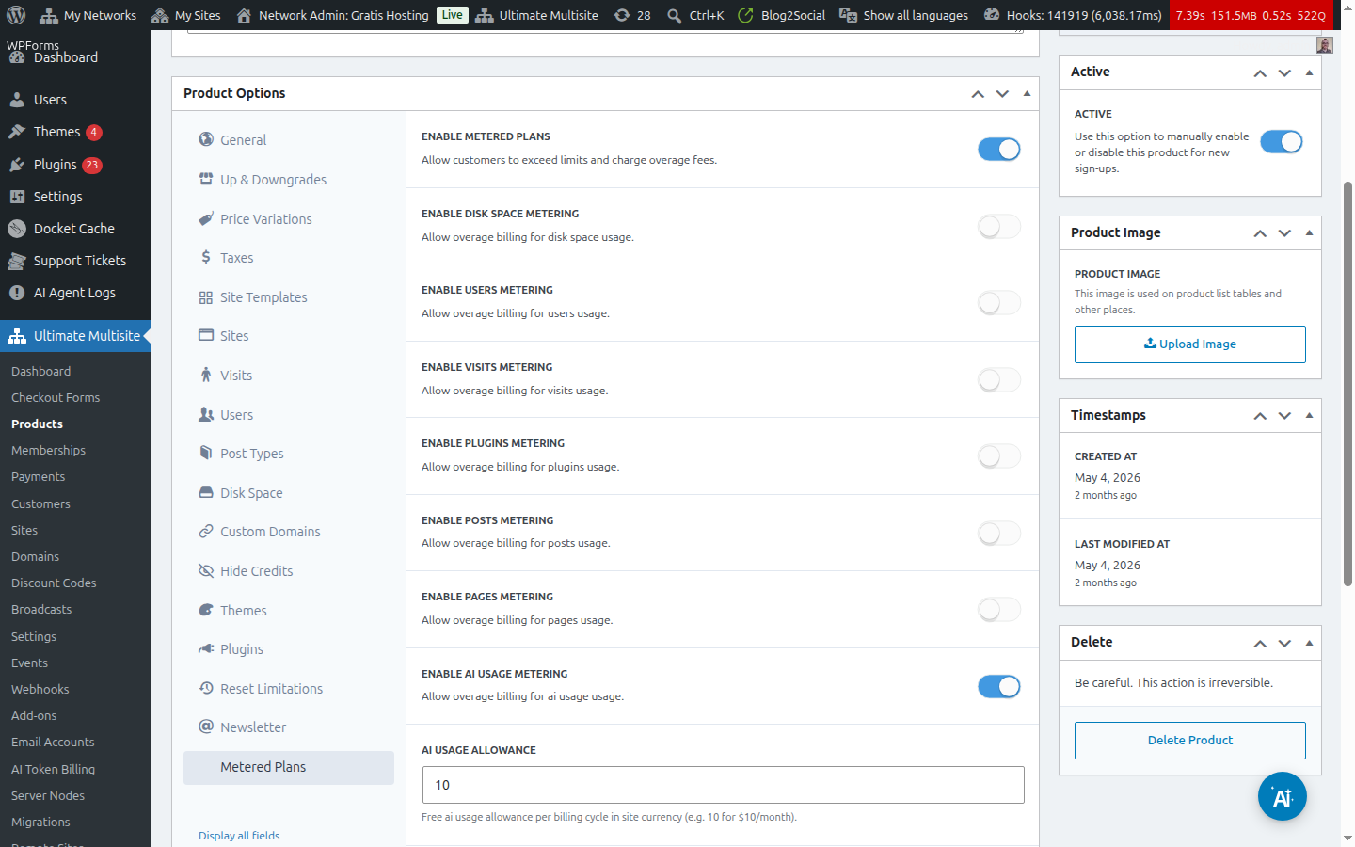The height and width of the screenshot is (847, 1355).
Task: Move the Delete panel down chevron
Action: (1284, 643)
